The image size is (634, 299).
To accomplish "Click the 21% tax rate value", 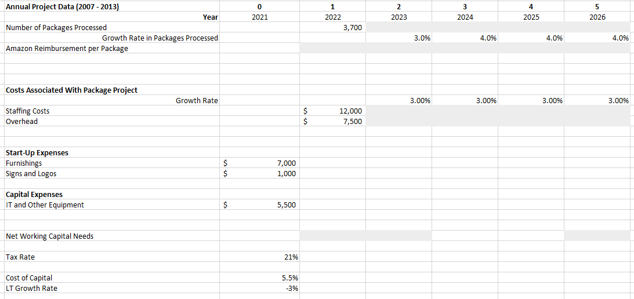I will [292, 257].
